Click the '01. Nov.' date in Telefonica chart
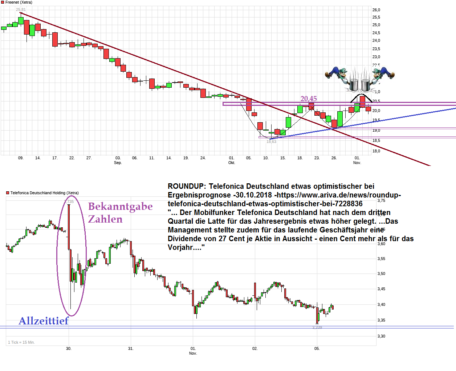The width and height of the screenshot is (456, 371). pos(193,351)
